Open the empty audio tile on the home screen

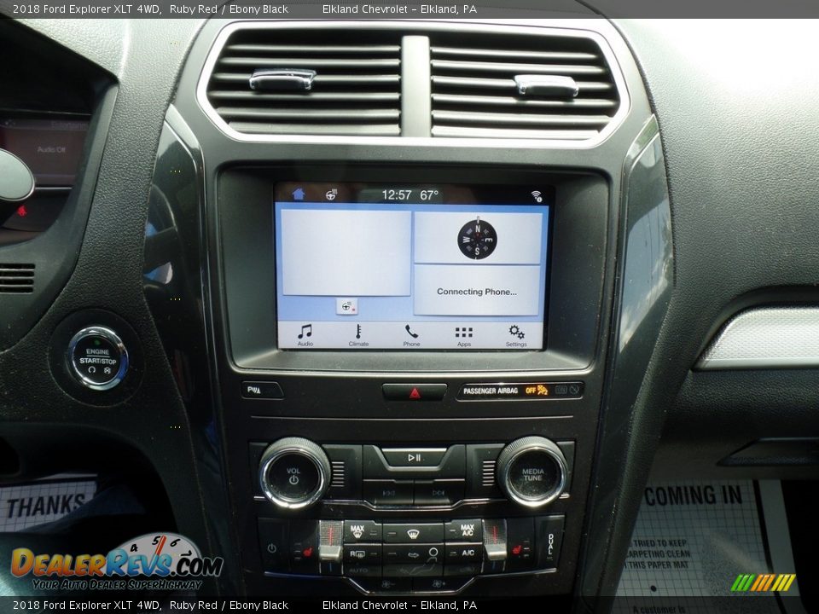pos(346,253)
